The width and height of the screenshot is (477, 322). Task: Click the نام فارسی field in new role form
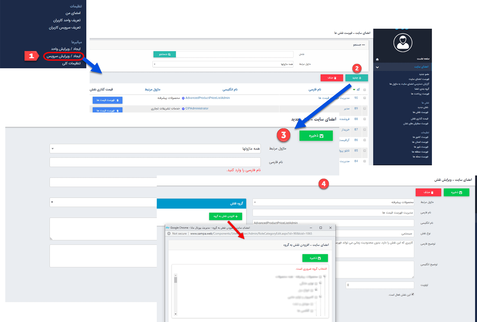tap(155, 162)
